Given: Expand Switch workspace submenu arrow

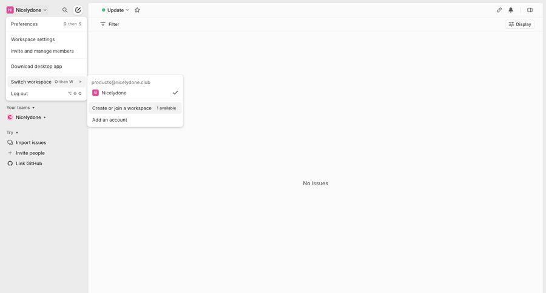Looking at the screenshot, I should [81, 82].
